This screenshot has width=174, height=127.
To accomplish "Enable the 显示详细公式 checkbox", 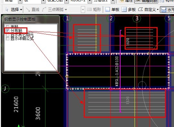I will [7, 39].
